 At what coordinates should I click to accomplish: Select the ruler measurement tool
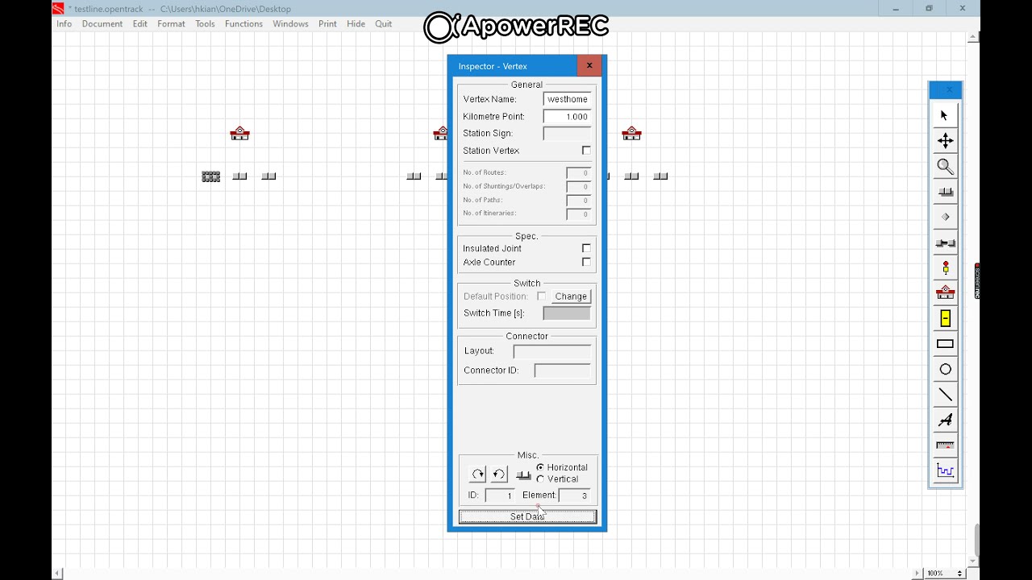coord(945,445)
